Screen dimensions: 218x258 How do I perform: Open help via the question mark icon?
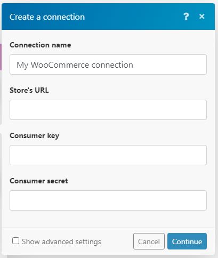tap(186, 17)
